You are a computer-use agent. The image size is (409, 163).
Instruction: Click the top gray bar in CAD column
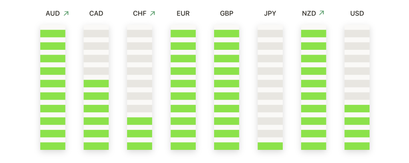point(96,33)
